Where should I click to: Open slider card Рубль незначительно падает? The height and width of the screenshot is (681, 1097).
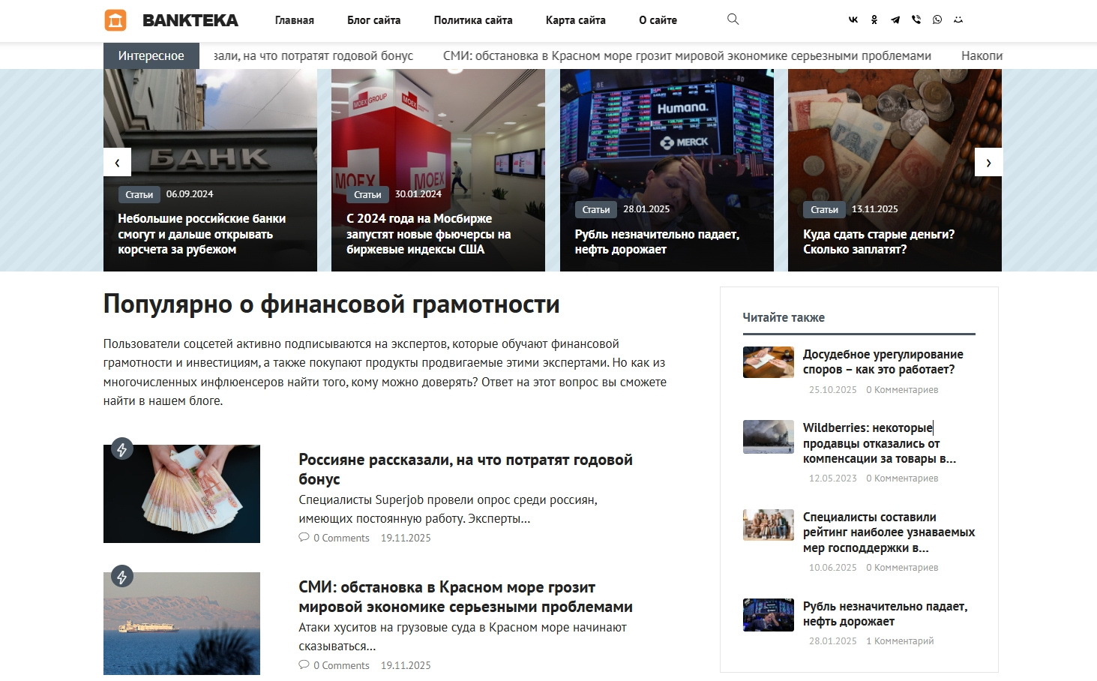(x=657, y=241)
